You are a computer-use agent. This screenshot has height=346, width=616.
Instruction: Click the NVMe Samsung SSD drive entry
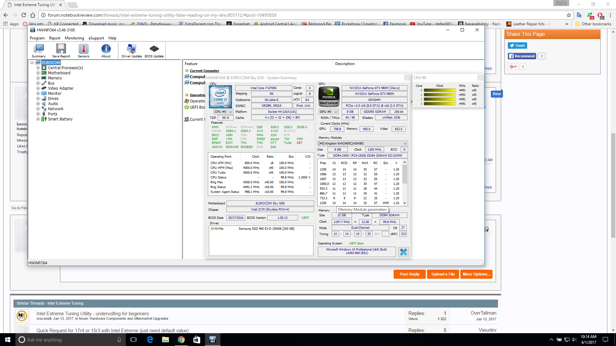coord(261,229)
